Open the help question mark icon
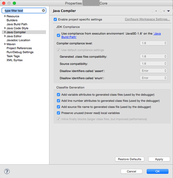Image resolution: width=173 pixels, height=178 pixels. tap(7, 171)
